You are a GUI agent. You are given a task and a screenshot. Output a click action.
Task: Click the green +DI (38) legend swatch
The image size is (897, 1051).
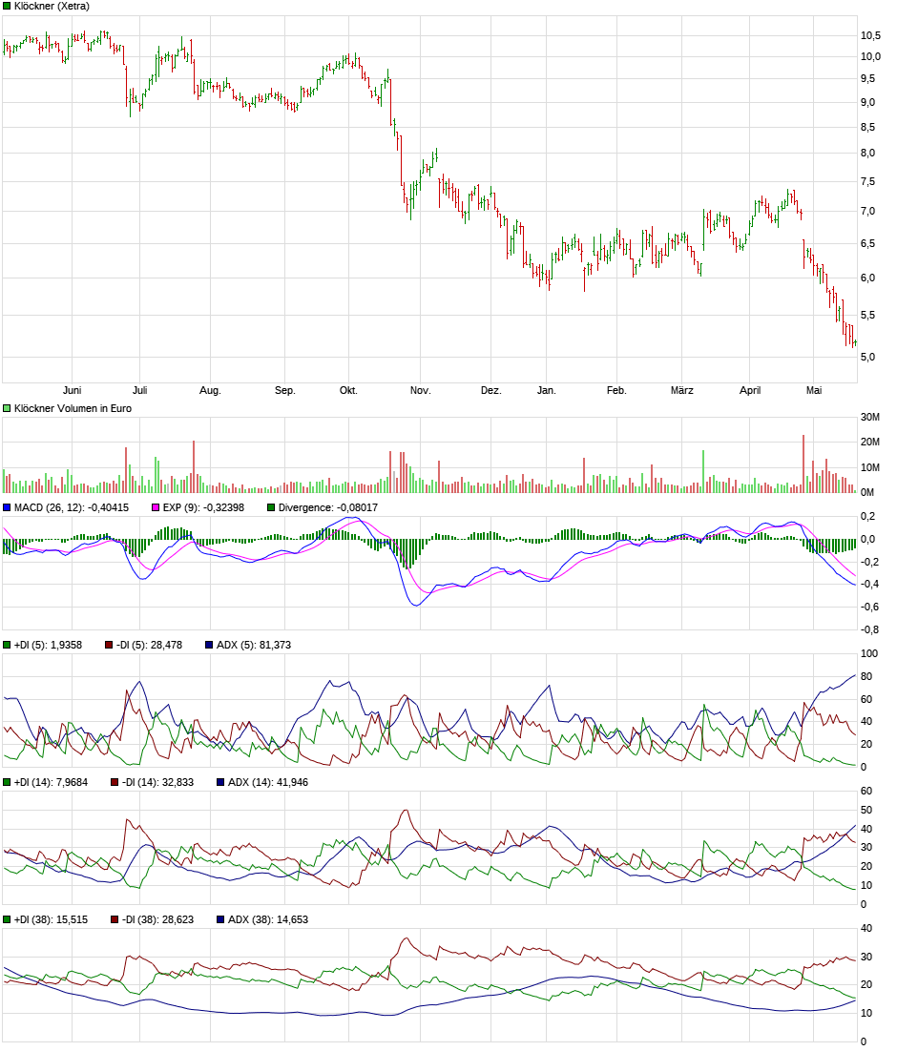pyautogui.click(x=7, y=919)
